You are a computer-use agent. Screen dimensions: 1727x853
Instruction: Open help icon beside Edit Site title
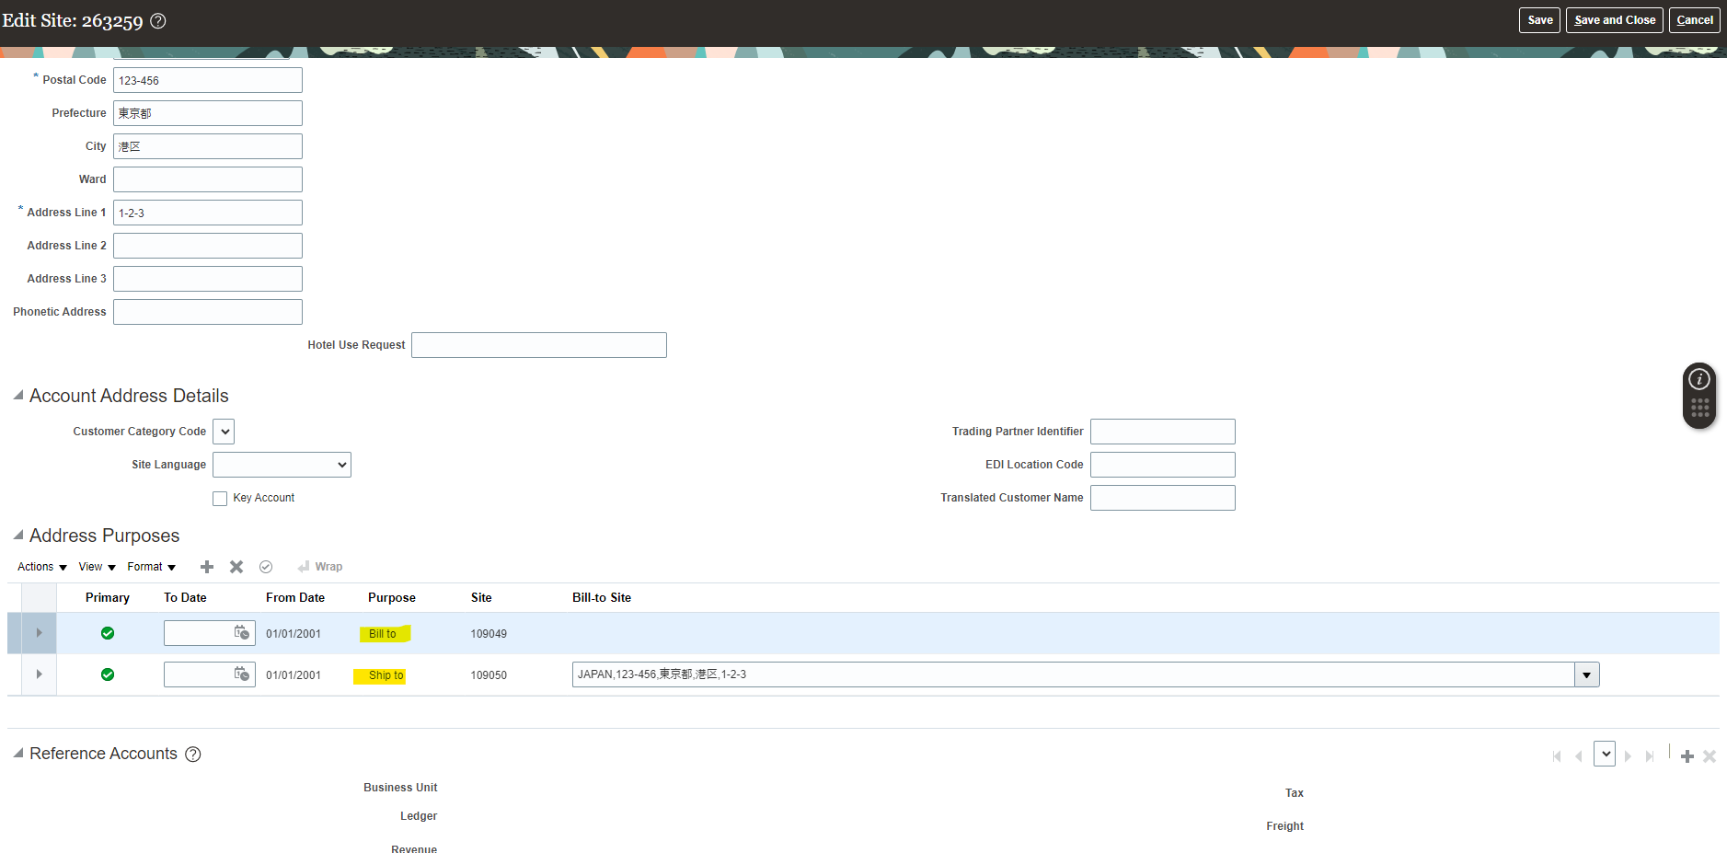pyautogui.click(x=158, y=21)
